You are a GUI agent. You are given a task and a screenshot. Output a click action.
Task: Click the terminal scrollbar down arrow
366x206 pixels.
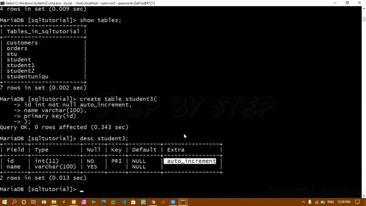point(364,196)
